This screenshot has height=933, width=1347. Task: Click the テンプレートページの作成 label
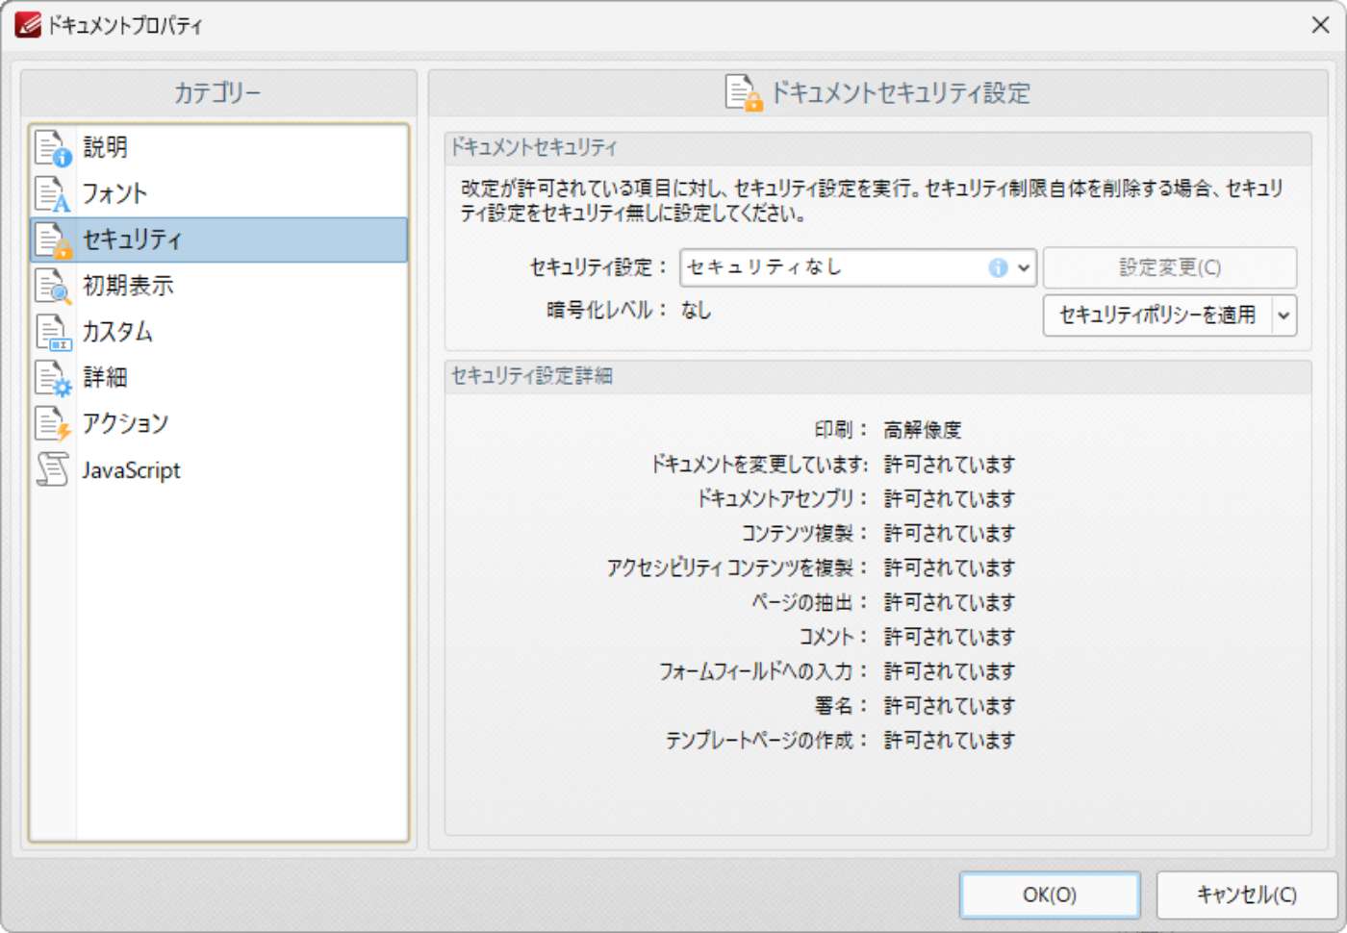pyautogui.click(x=767, y=742)
